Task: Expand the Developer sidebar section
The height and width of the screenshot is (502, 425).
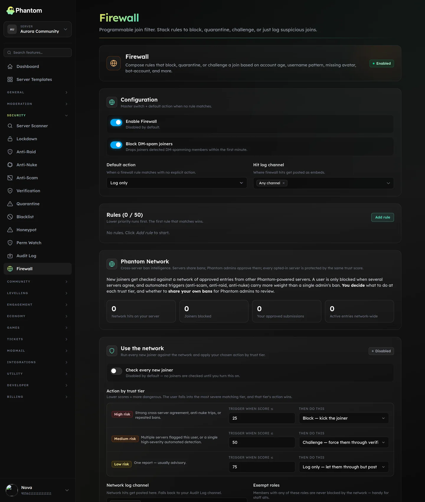Action: pyautogui.click(x=37, y=385)
